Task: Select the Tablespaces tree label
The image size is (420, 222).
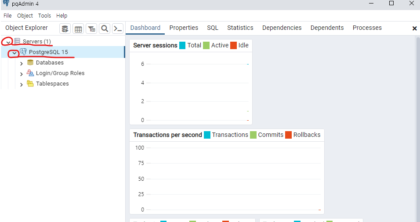Action: tap(52, 84)
